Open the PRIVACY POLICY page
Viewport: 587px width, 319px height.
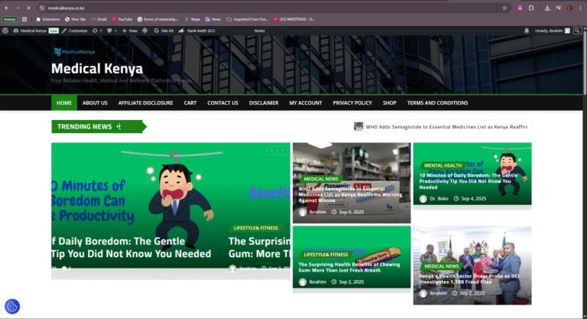pyautogui.click(x=352, y=103)
